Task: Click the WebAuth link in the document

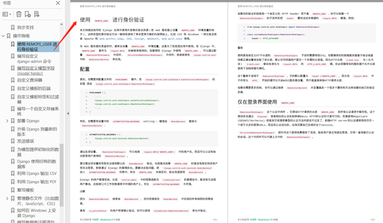Action: click(x=153, y=39)
